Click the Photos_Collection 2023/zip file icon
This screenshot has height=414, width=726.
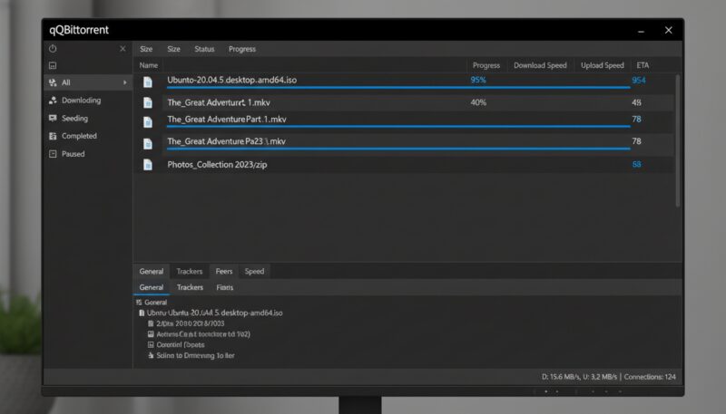click(x=148, y=165)
